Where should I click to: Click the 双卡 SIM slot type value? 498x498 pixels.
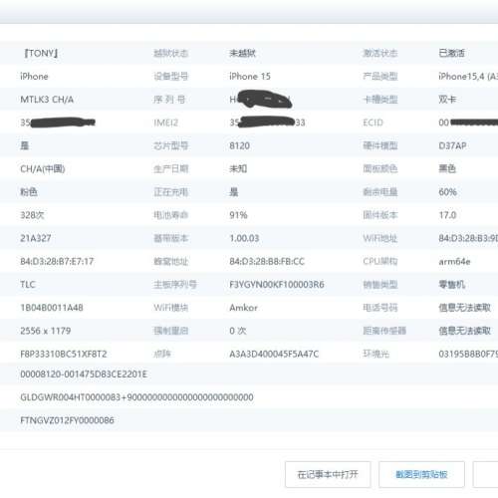[x=447, y=100]
